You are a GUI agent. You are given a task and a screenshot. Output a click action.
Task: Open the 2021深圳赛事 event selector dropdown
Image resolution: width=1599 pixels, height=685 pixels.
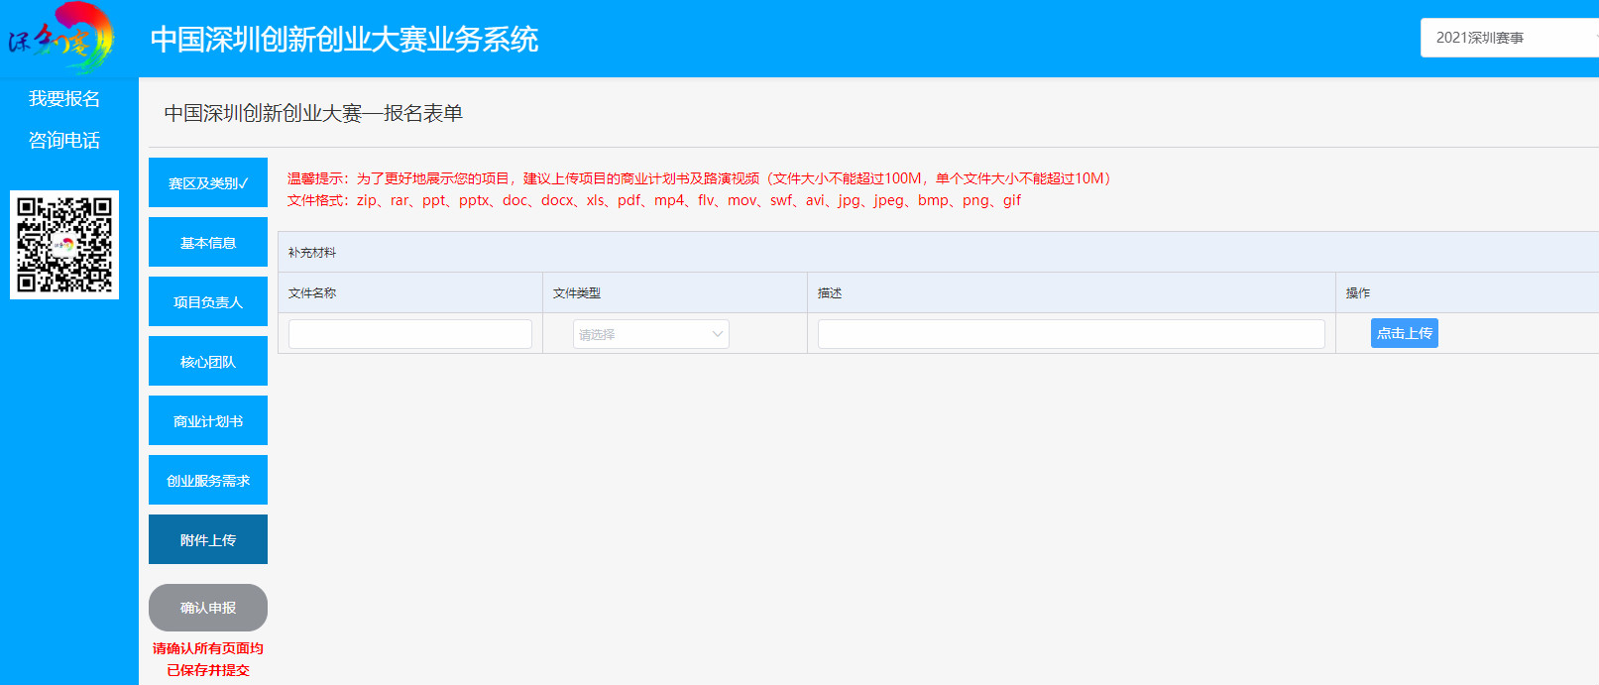(x=1509, y=38)
